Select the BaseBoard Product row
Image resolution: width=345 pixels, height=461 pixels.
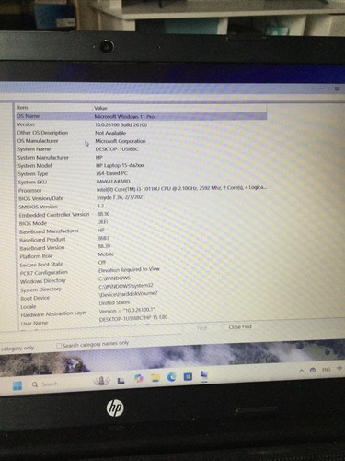42,240
